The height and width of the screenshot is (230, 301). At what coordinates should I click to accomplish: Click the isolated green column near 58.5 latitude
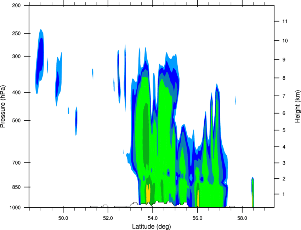(252, 192)
